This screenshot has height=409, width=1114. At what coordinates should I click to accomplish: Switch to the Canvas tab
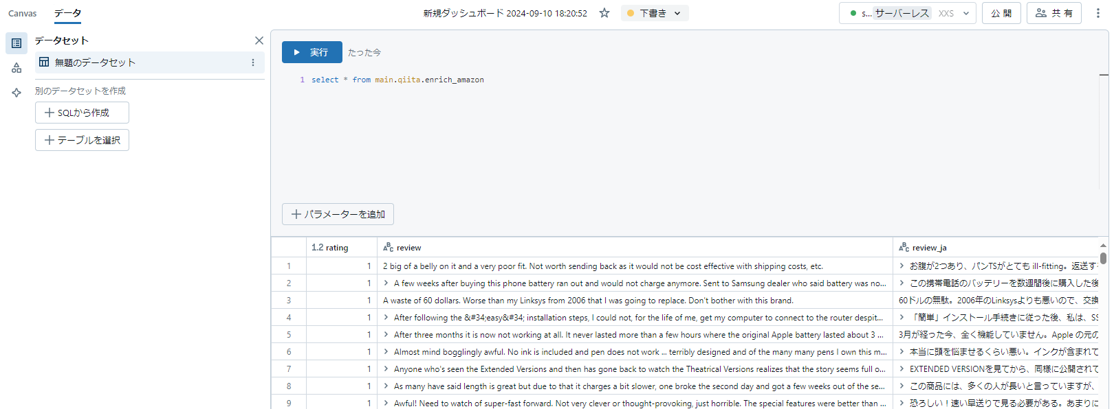(22, 13)
